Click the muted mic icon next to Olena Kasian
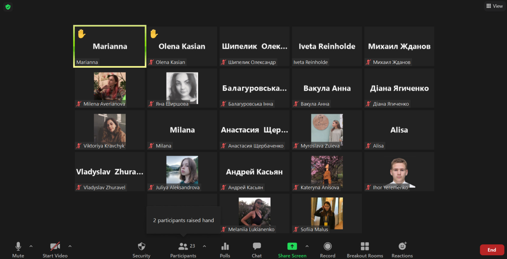507x259 pixels. click(151, 62)
